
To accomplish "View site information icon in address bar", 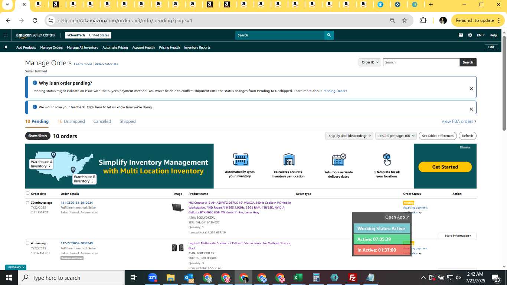I will coord(51,20).
